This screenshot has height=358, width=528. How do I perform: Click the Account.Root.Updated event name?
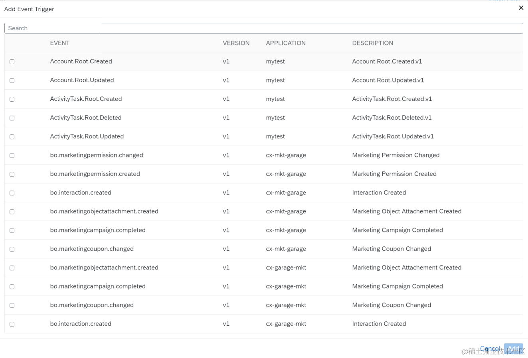pos(82,80)
